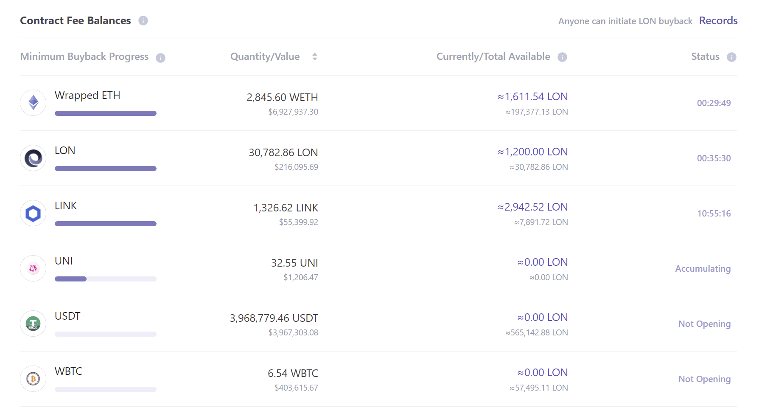
Task: Sort by Quantity/Value column arrows
Action: coord(315,56)
